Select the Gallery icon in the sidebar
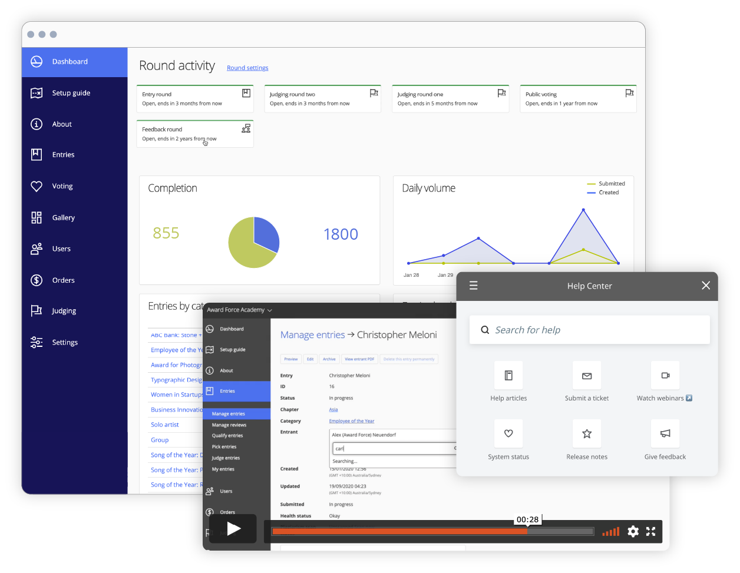Viewport: 740px width, 573px height. (37, 217)
